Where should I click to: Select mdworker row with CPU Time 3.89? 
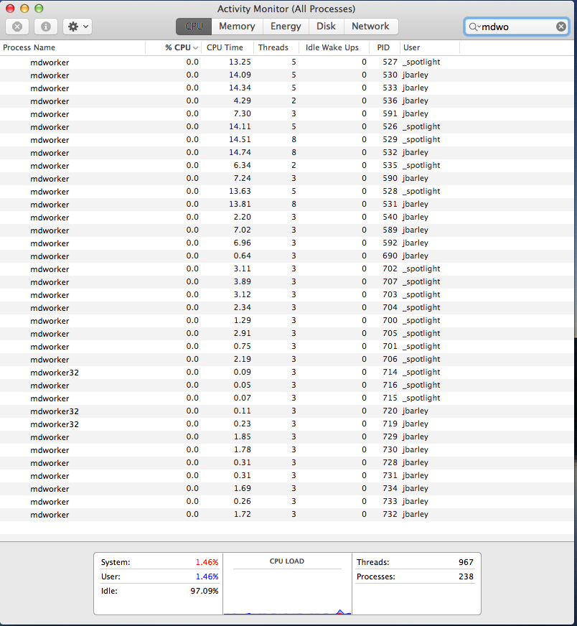287,281
